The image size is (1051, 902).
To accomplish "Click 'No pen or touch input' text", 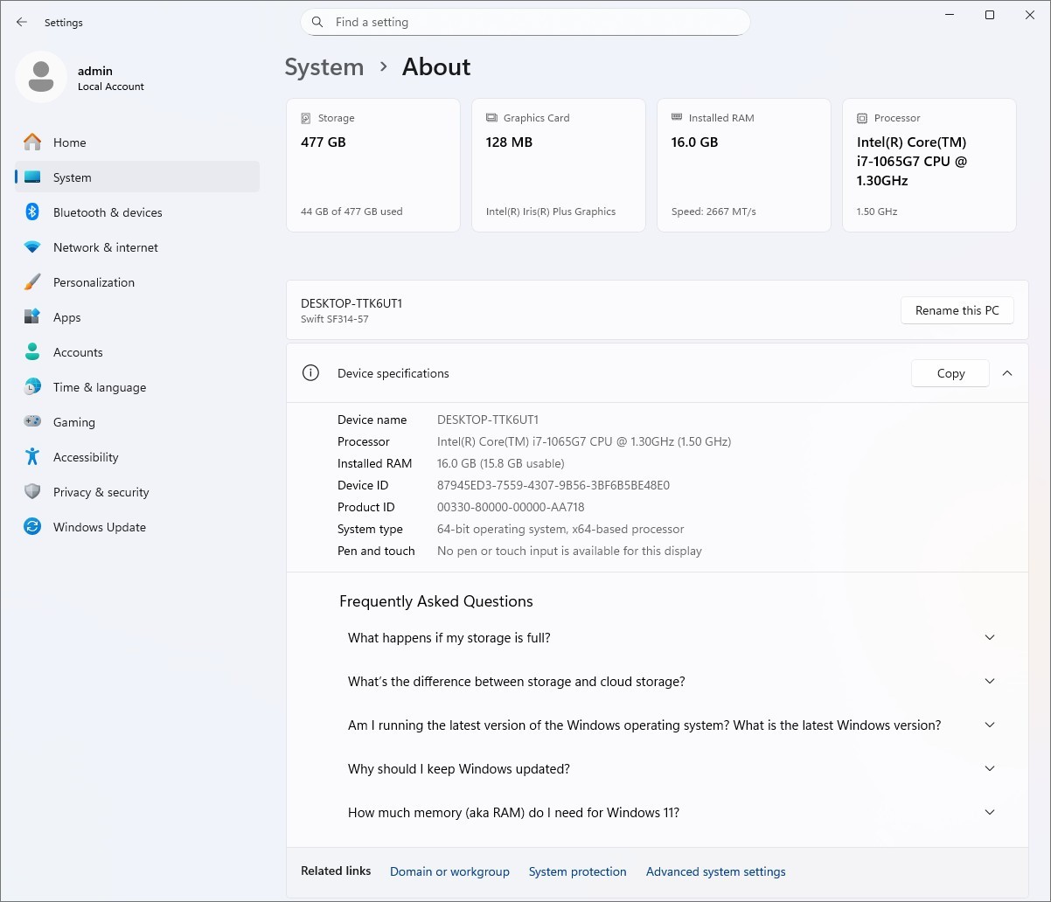I will [x=569, y=551].
